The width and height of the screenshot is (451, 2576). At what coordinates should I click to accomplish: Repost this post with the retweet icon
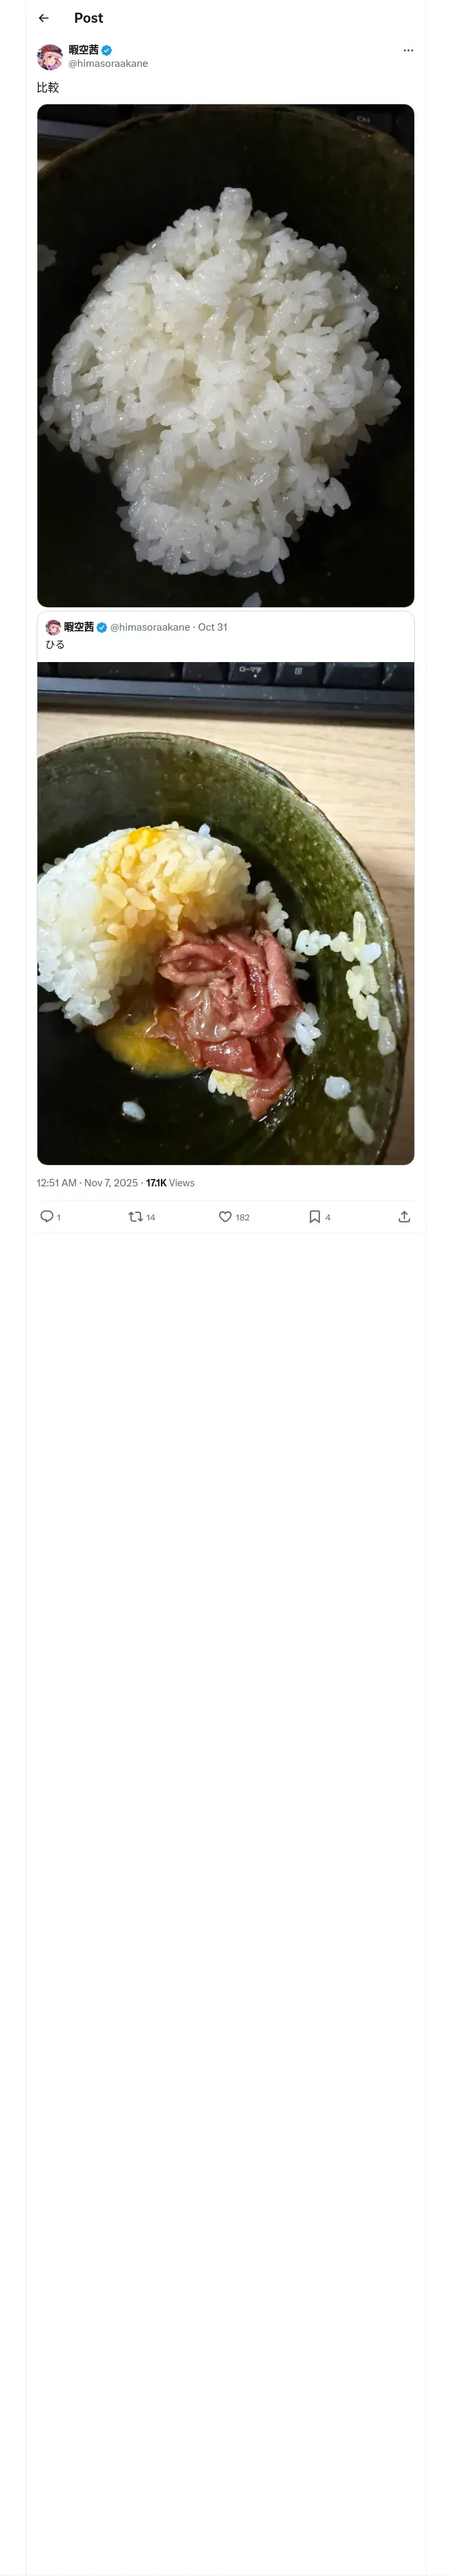coord(135,1216)
